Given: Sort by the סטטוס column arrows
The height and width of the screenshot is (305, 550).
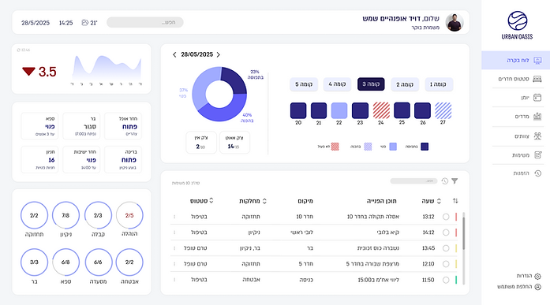Looking at the screenshot, I should click(211, 201).
